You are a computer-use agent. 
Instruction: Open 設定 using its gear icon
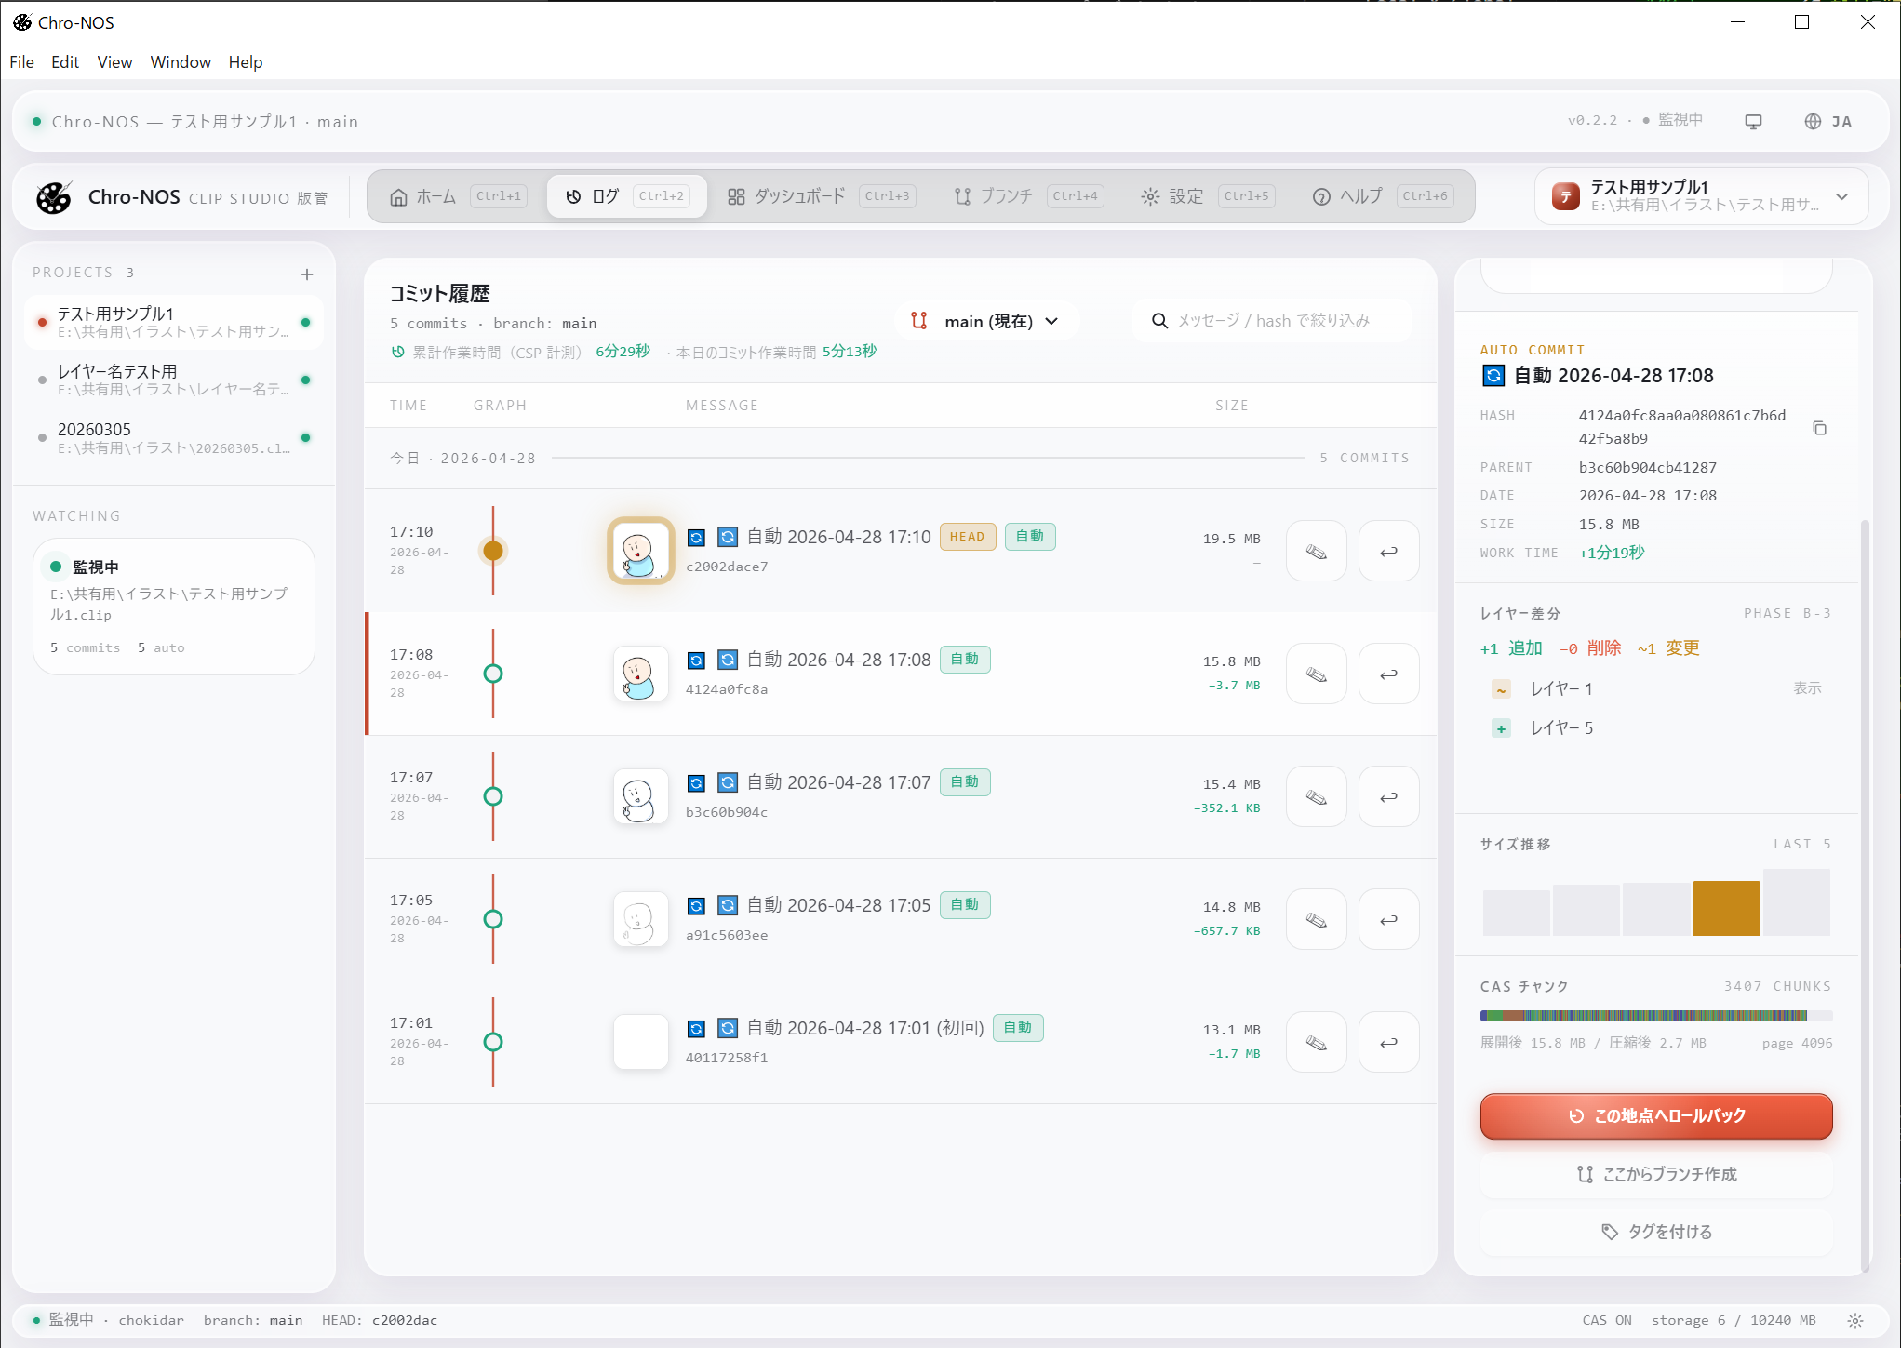[x=1150, y=196]
